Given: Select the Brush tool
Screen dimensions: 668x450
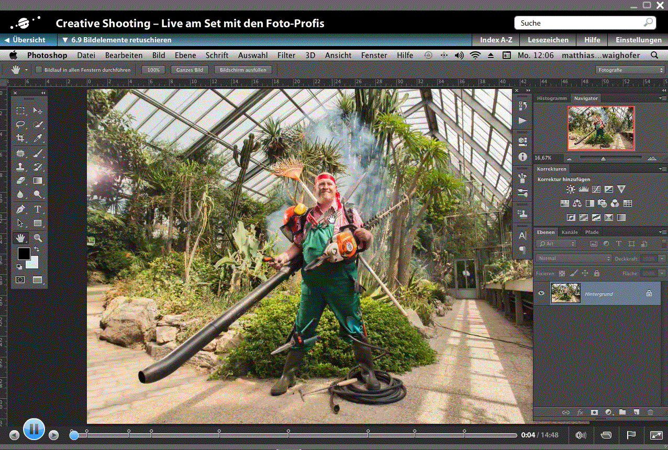Looking at the screenshot, I should [38, 153].
